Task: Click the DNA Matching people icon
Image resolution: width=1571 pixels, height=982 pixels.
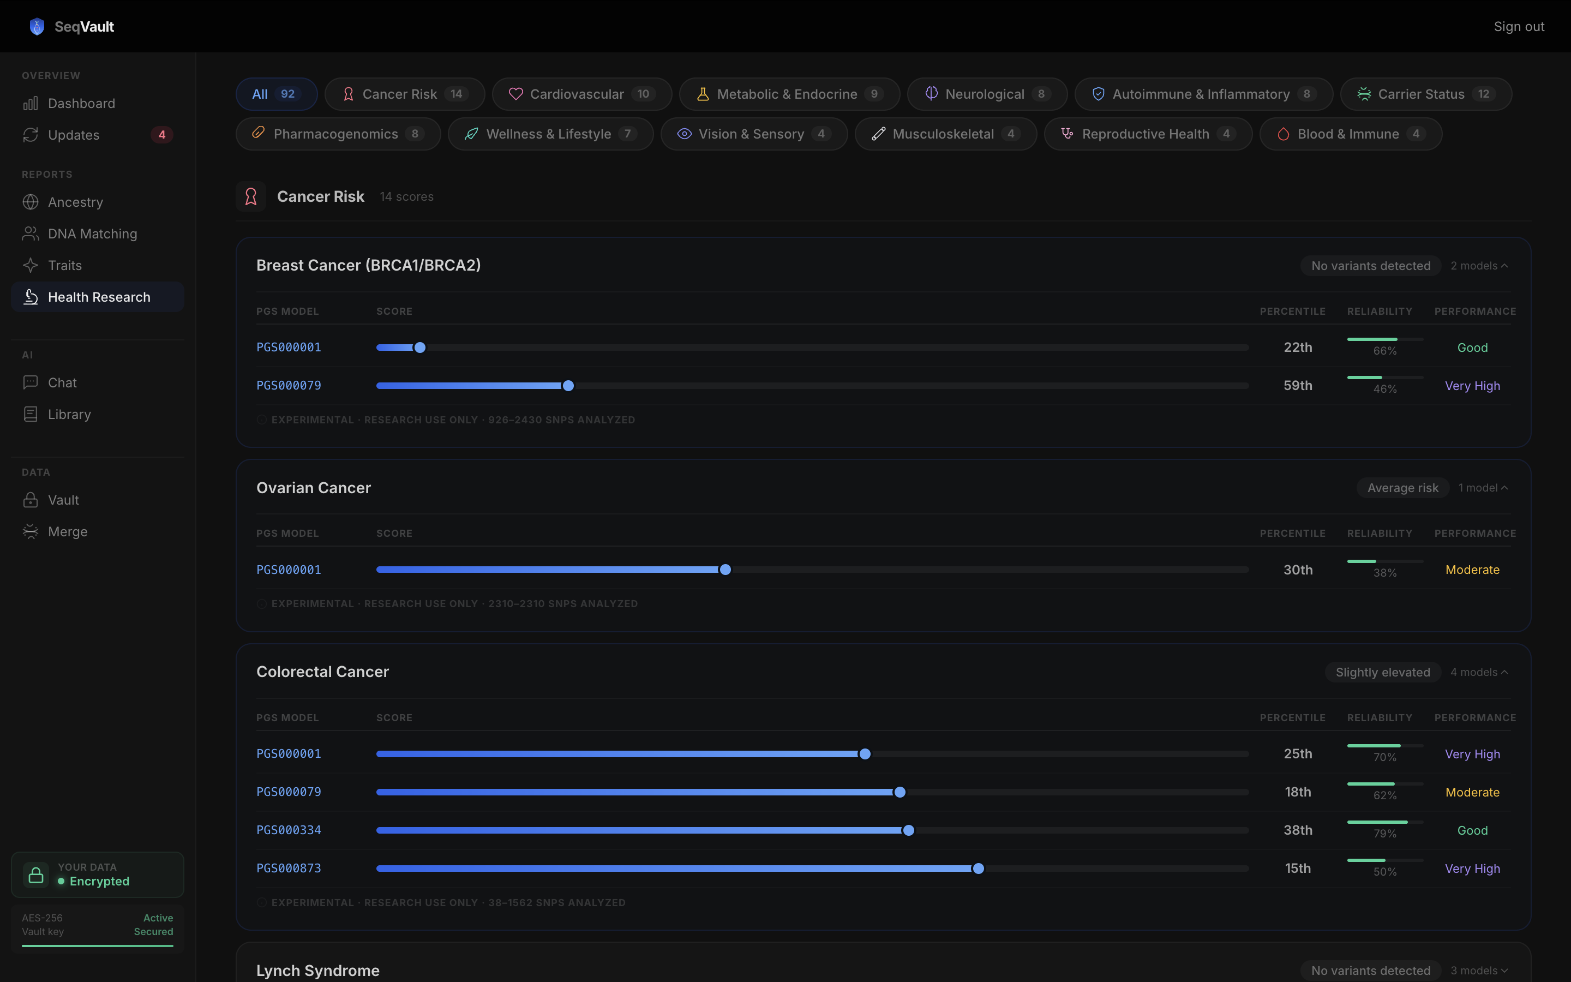Action: (31, 234)
